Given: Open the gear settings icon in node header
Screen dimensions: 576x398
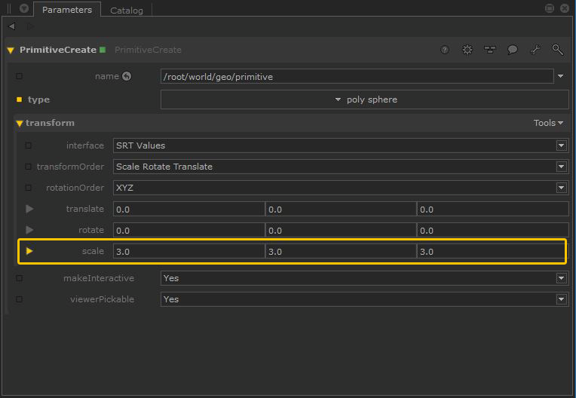Looking at the screenshot, I should tap(467, 50).
